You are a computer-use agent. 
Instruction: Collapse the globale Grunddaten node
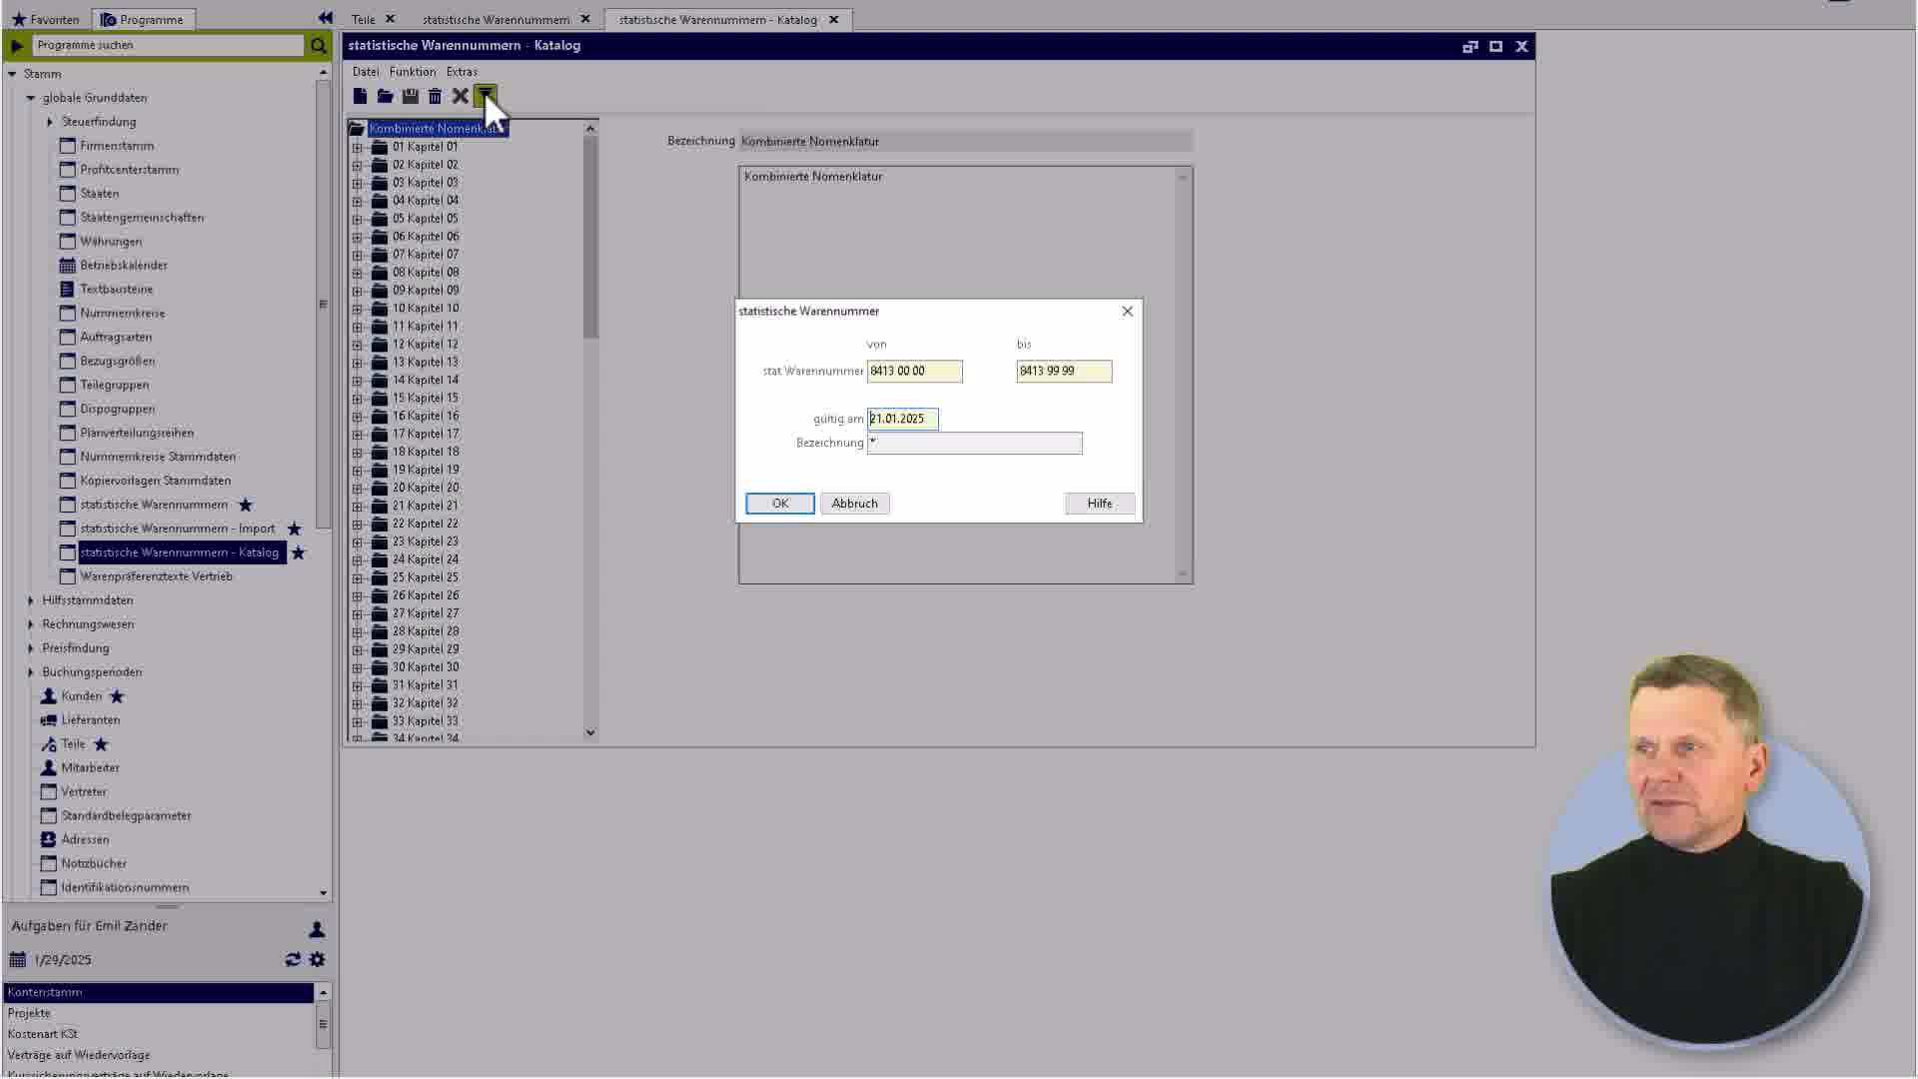pos(30,98)
